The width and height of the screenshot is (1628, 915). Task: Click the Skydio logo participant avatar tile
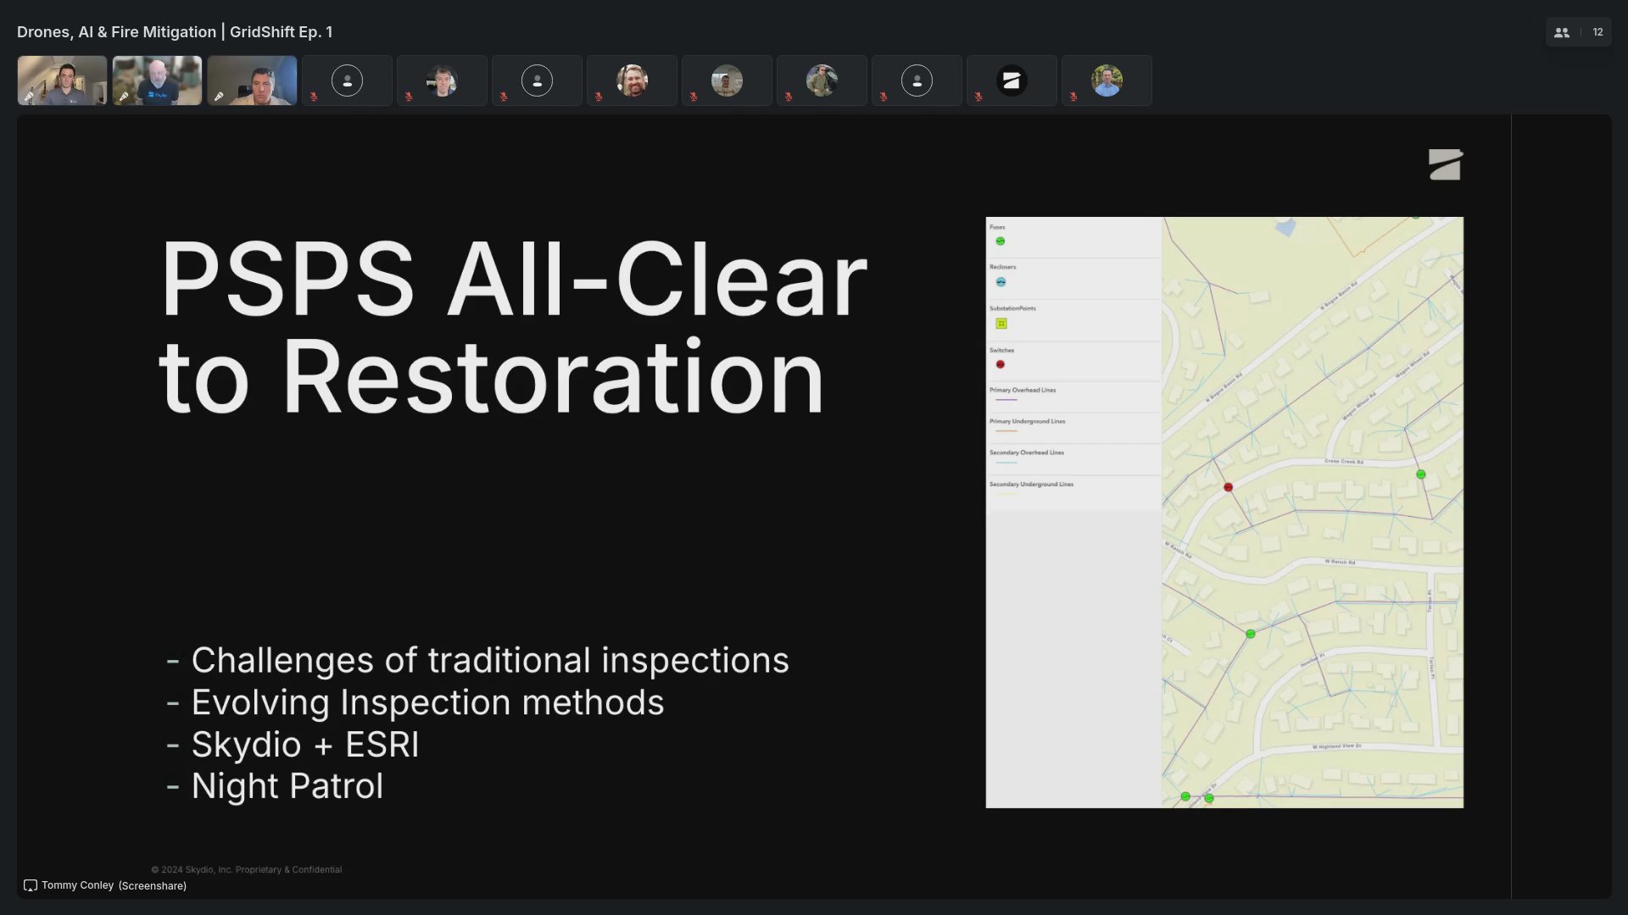click(1012, 80)
